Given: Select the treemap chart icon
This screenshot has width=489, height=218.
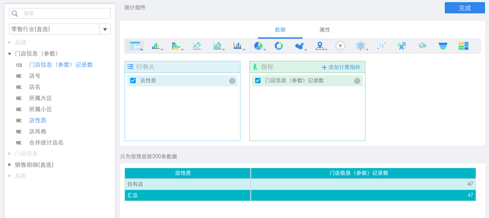Looking at the screenshot, I should [x=464, y=46].
